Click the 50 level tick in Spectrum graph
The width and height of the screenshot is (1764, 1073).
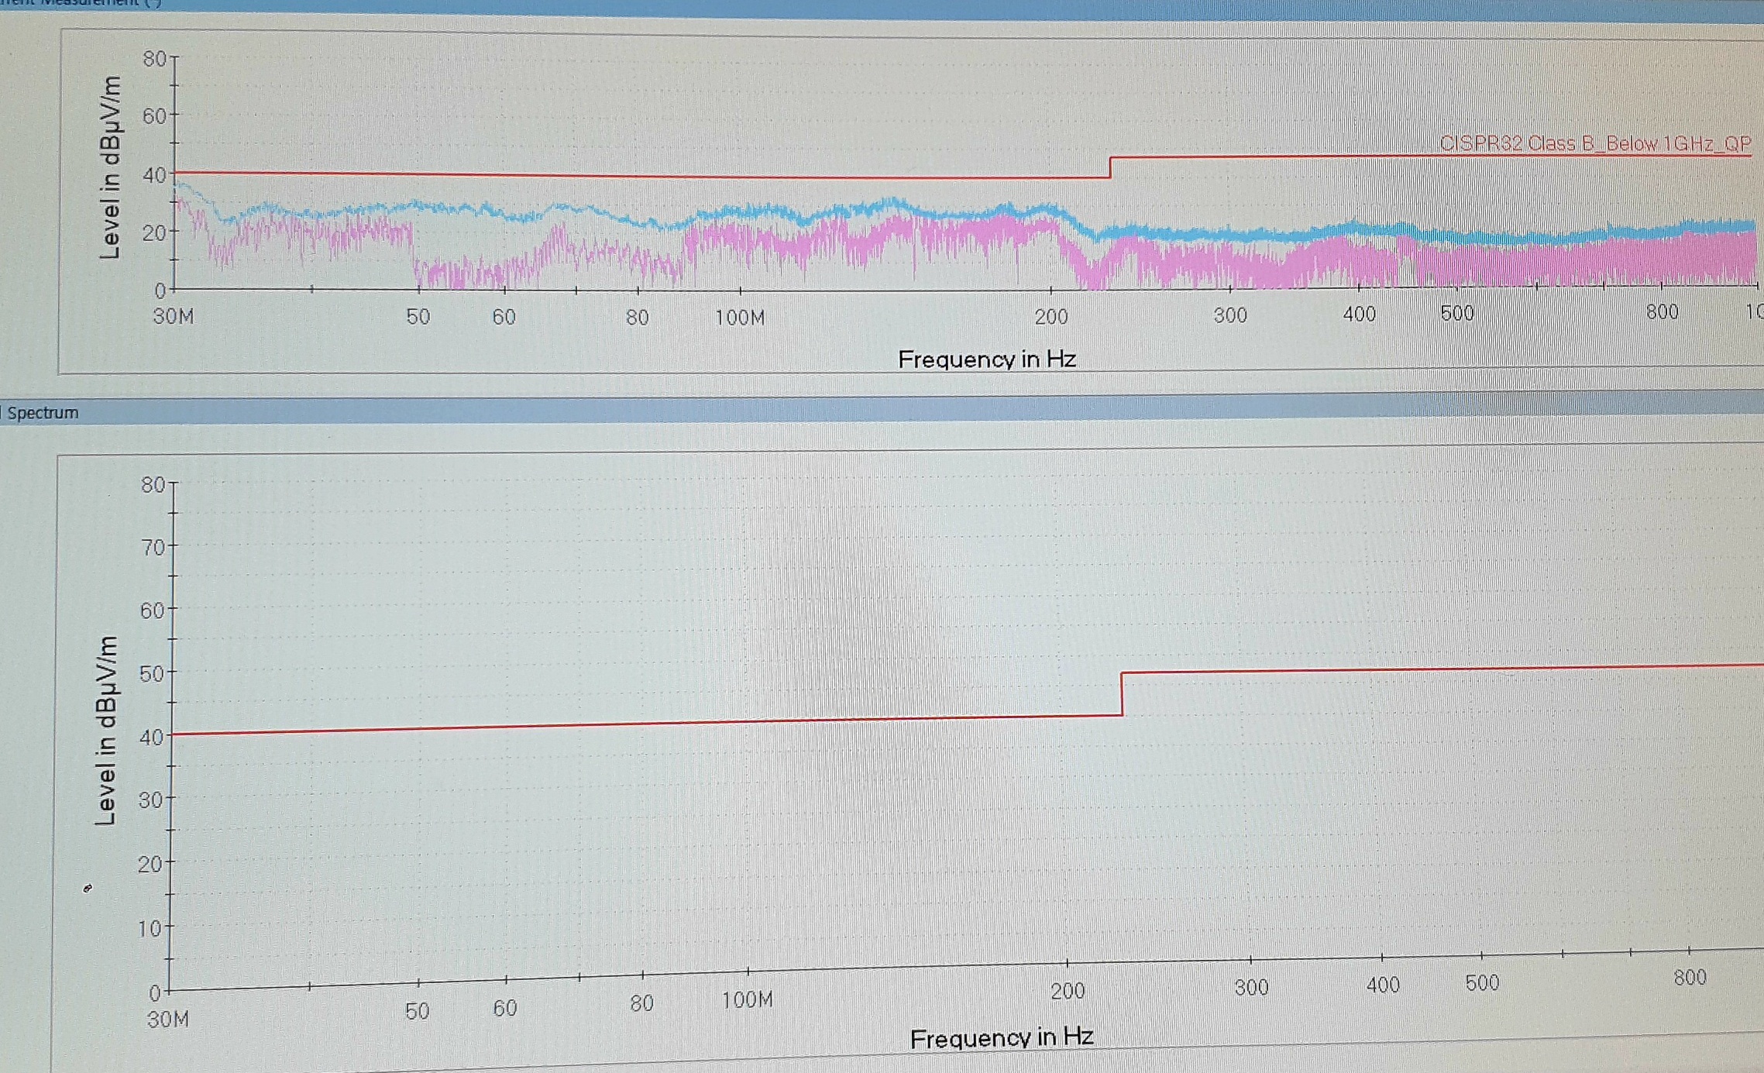click(152, 673)
